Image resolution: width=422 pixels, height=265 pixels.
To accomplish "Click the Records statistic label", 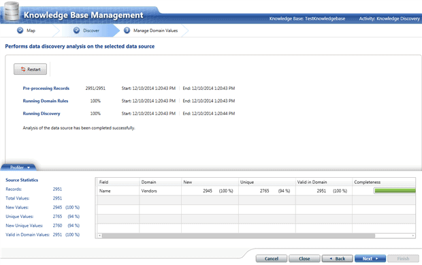I will pos(14,189).
